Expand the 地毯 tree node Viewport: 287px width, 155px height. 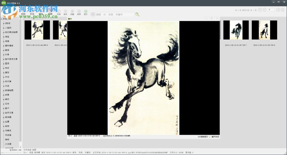4,37
